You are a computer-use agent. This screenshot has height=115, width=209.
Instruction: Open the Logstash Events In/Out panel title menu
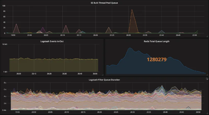[52, 41]
